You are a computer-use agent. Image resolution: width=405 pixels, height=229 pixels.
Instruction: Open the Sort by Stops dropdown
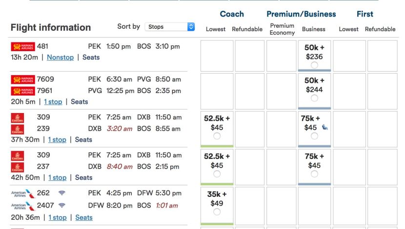pos(170,27)
